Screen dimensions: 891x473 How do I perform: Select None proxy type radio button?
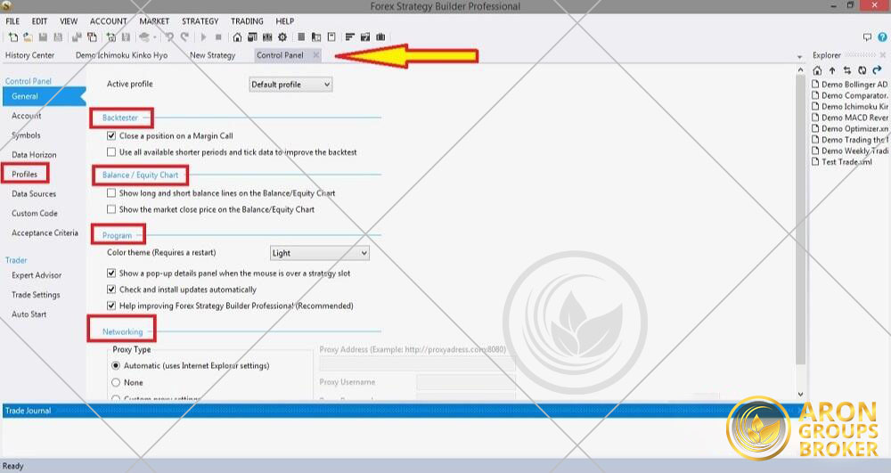click(x=116, y=382)
